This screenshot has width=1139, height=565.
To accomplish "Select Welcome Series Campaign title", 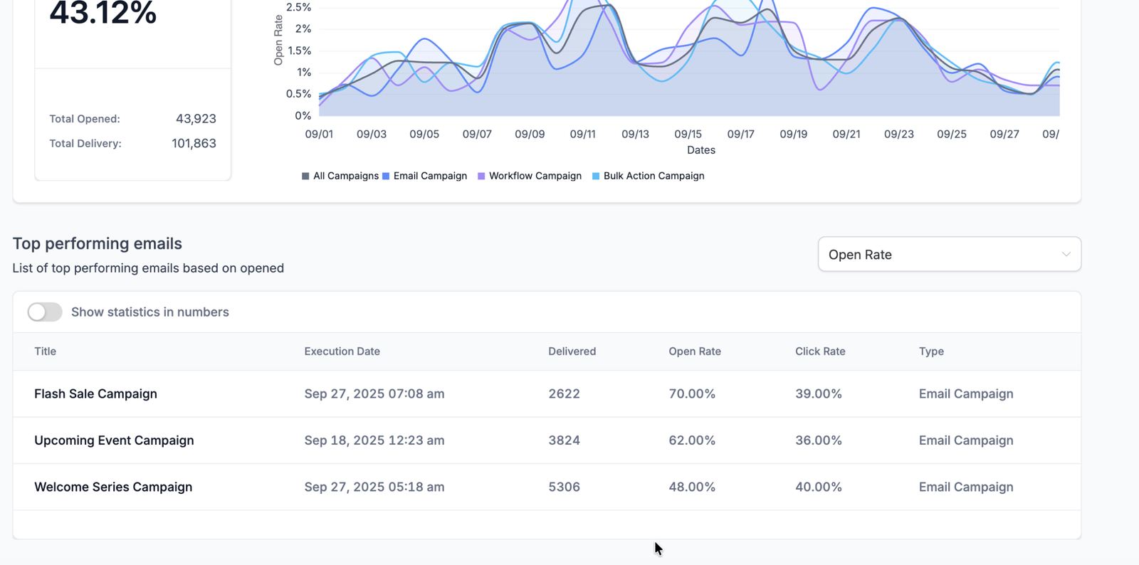I will click(113, 487).
